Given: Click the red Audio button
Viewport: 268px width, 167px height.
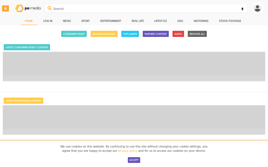Looking at the screenshot, I should click(178, 34).
